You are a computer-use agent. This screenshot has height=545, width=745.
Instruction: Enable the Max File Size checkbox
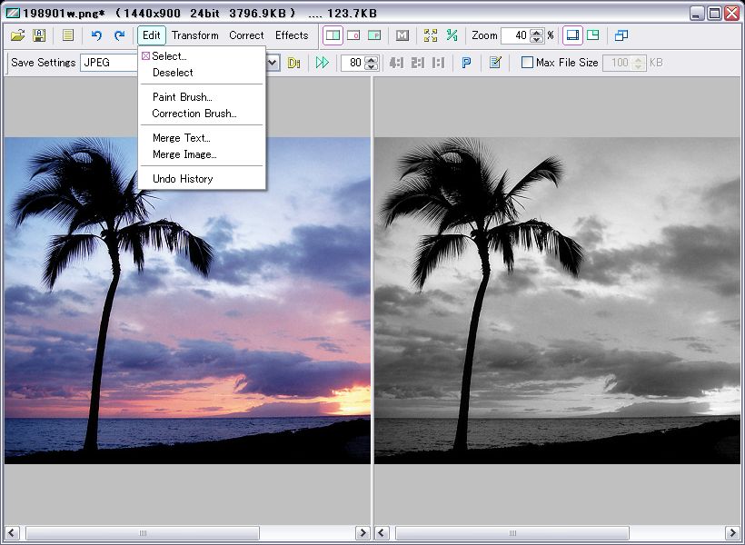[527, 63]
